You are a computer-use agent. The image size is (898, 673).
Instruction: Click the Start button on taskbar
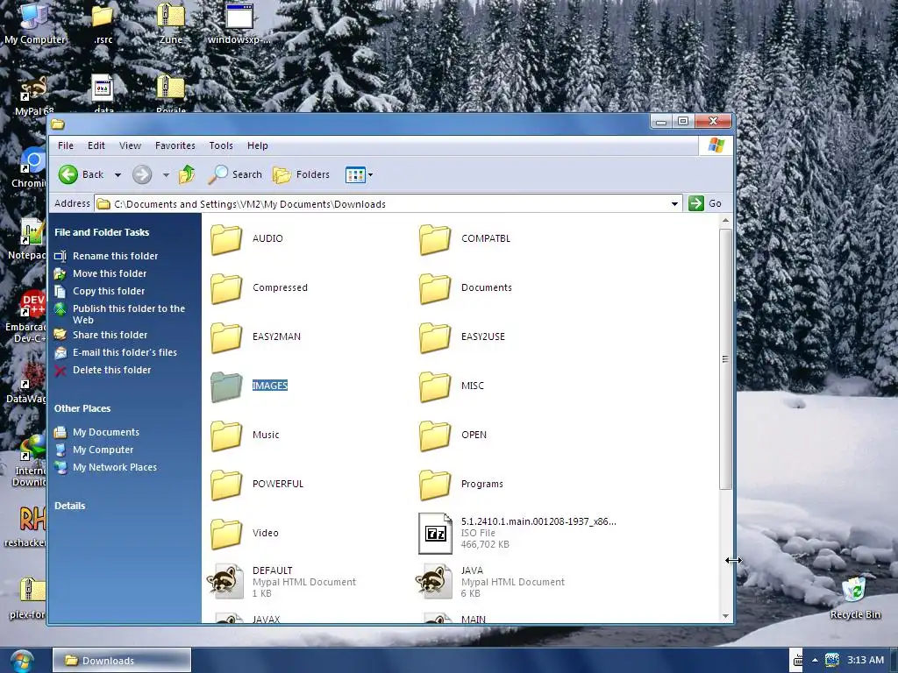click(x=20, y=661)
